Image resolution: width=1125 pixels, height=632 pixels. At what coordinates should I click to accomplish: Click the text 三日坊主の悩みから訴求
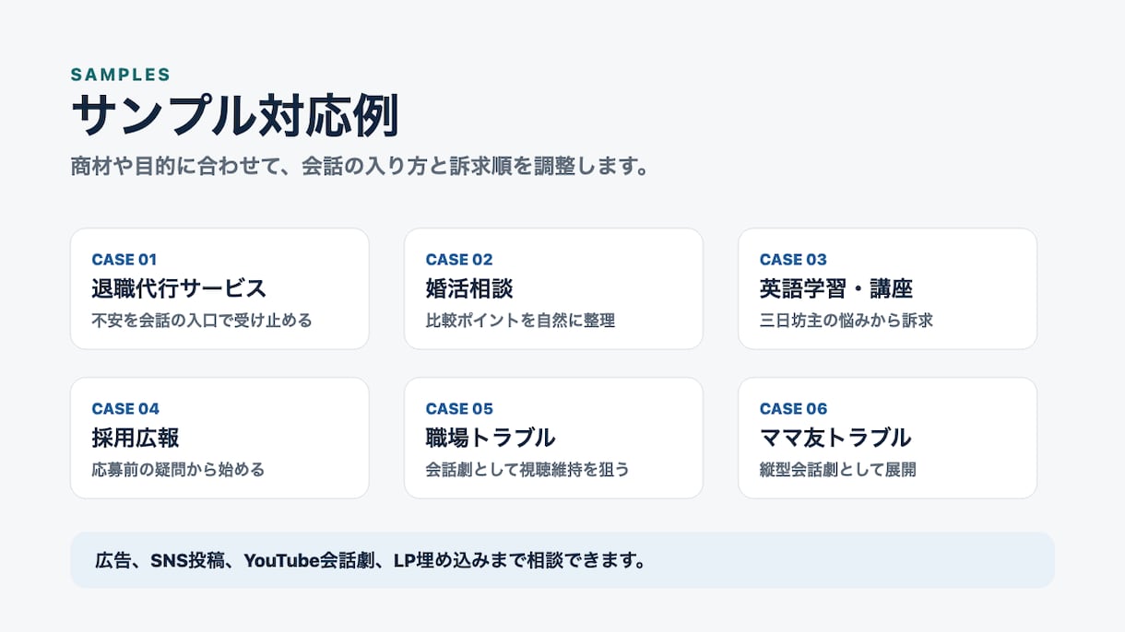(x=847, y=321)
